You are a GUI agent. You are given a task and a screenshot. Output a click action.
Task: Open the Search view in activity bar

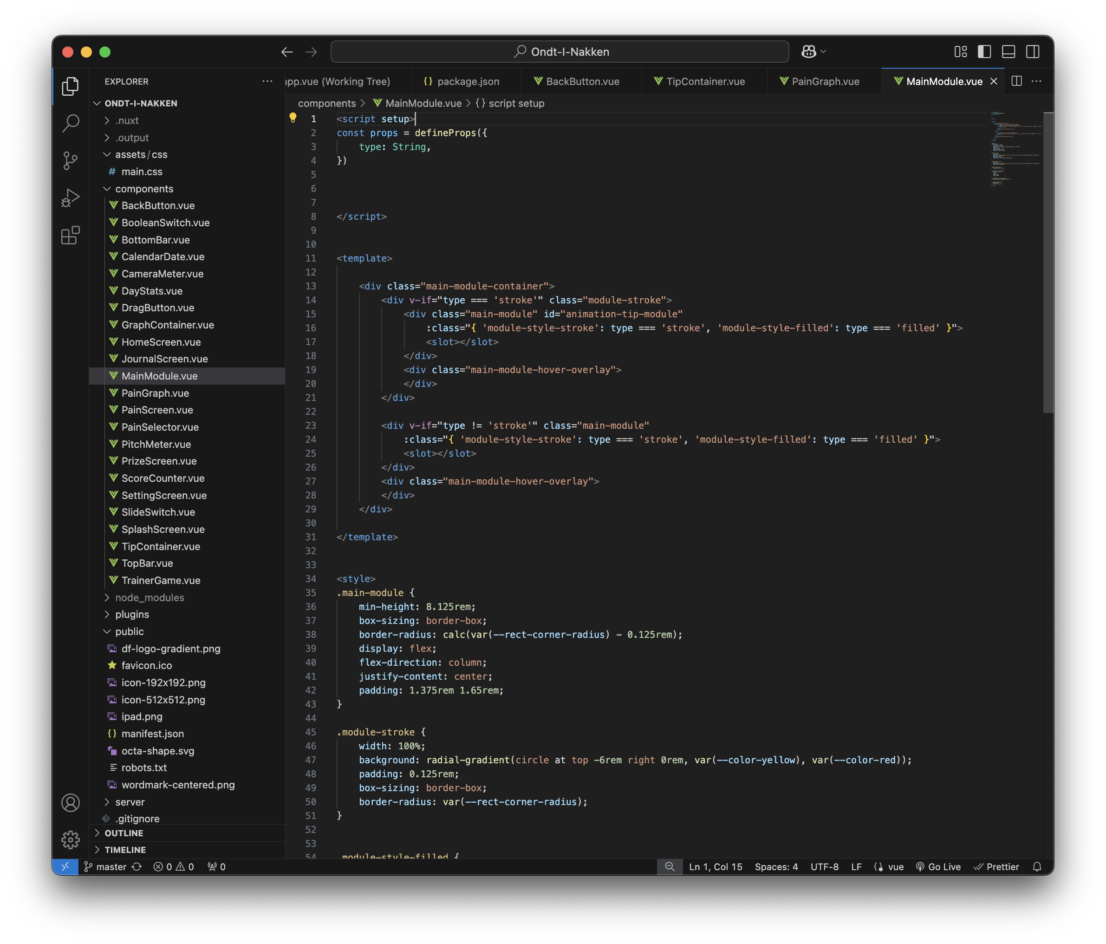pos(71,123)
